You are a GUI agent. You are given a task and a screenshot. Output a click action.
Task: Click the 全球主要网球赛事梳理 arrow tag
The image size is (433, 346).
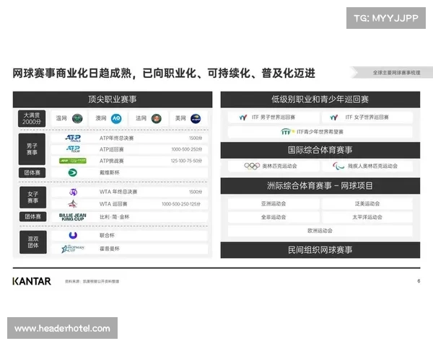coord(392,73)
